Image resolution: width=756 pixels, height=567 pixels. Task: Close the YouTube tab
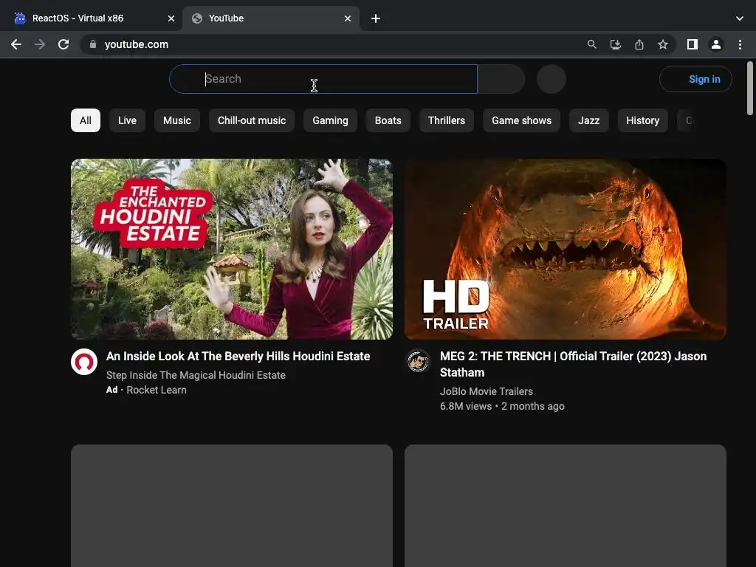pyautogui.click(x=348, y=18)
